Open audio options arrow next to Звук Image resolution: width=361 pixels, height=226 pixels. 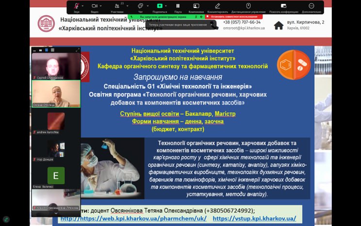click(x=82, y=6)
